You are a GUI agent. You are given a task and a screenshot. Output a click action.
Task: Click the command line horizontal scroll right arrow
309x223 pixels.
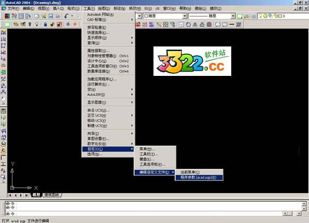point(299,213)
